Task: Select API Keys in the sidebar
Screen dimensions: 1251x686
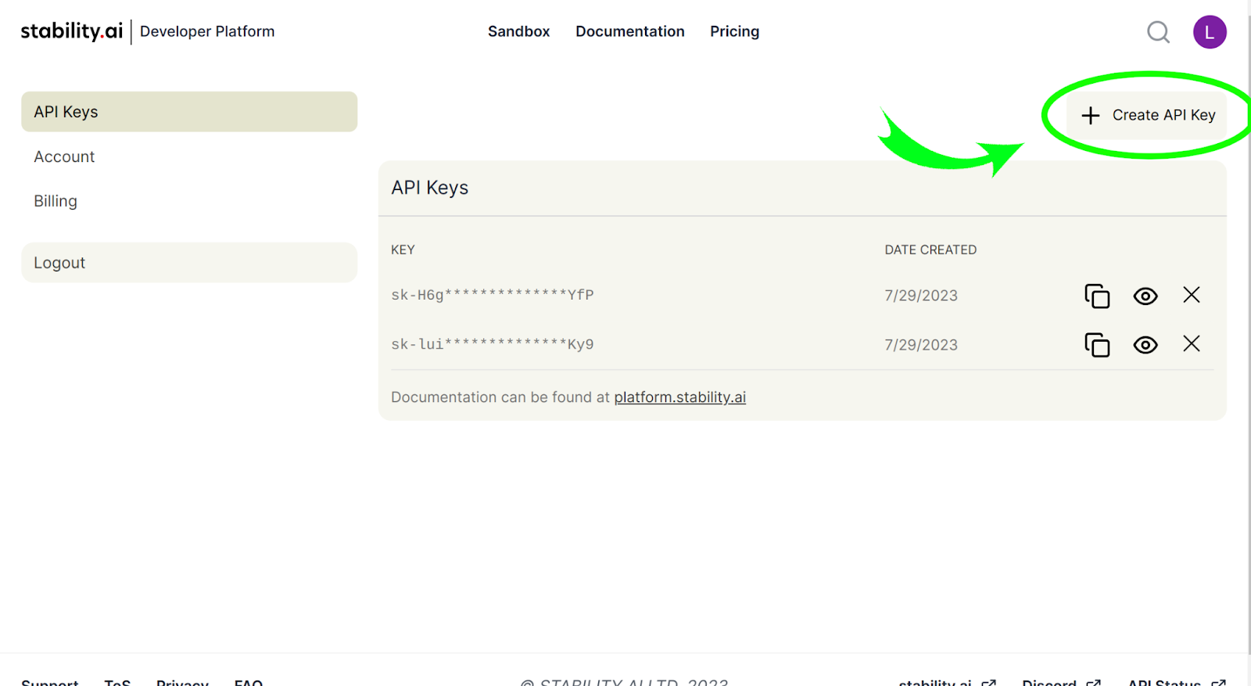Action: click(189, 112)
